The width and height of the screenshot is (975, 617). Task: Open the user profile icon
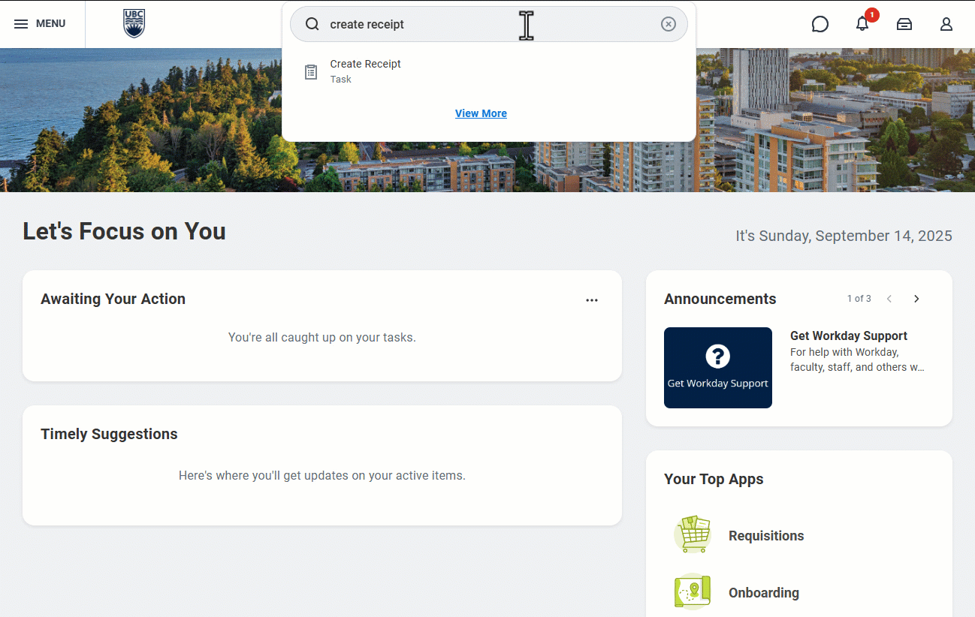click(946, 24)
